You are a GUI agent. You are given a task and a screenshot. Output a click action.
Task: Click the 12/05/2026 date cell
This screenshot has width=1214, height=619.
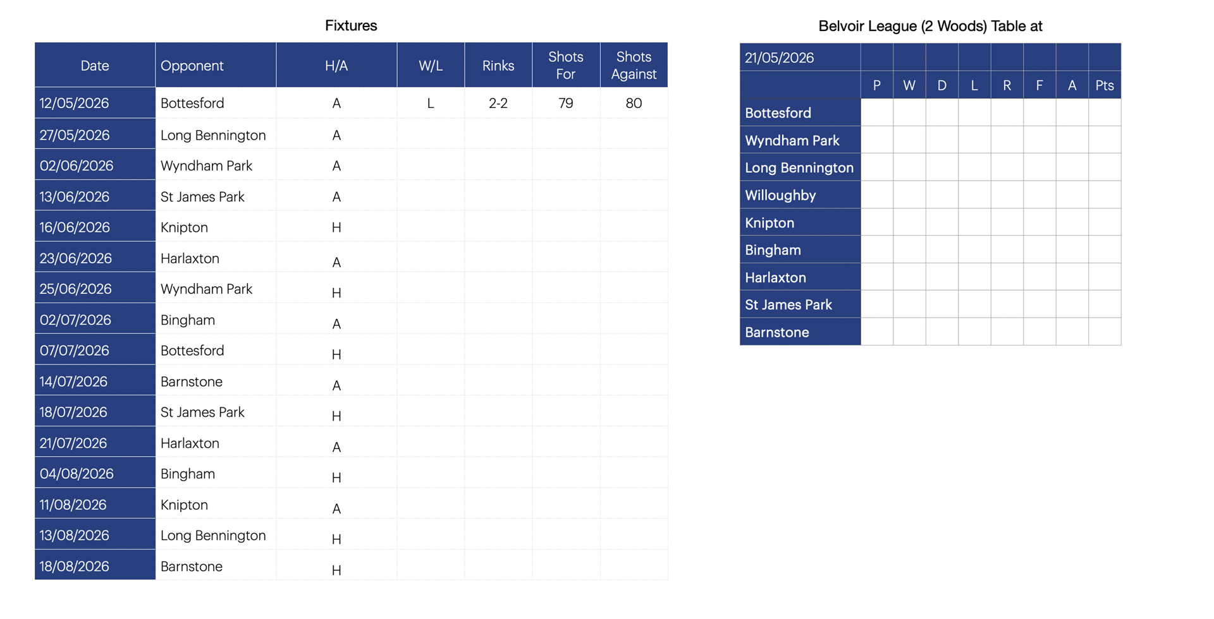(x=95, y=103)
